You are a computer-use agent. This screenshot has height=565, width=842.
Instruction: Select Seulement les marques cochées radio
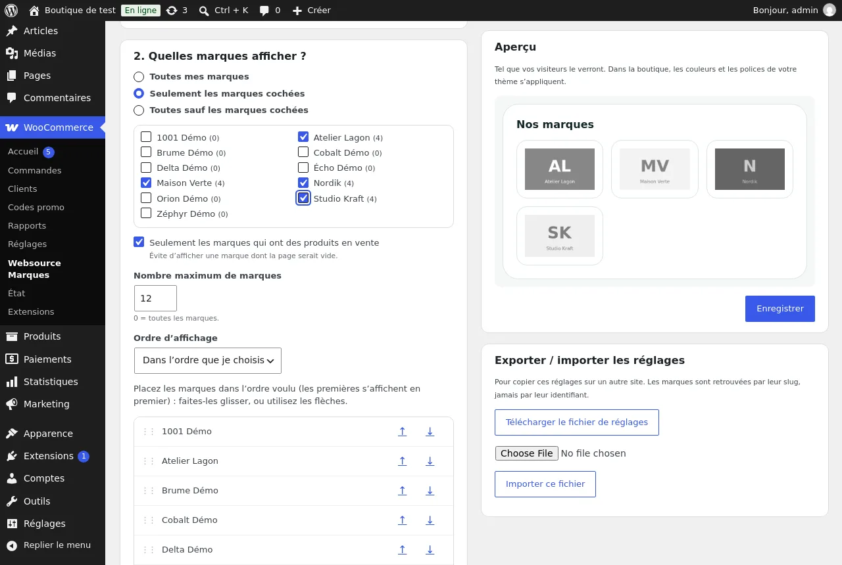point(139,93)
